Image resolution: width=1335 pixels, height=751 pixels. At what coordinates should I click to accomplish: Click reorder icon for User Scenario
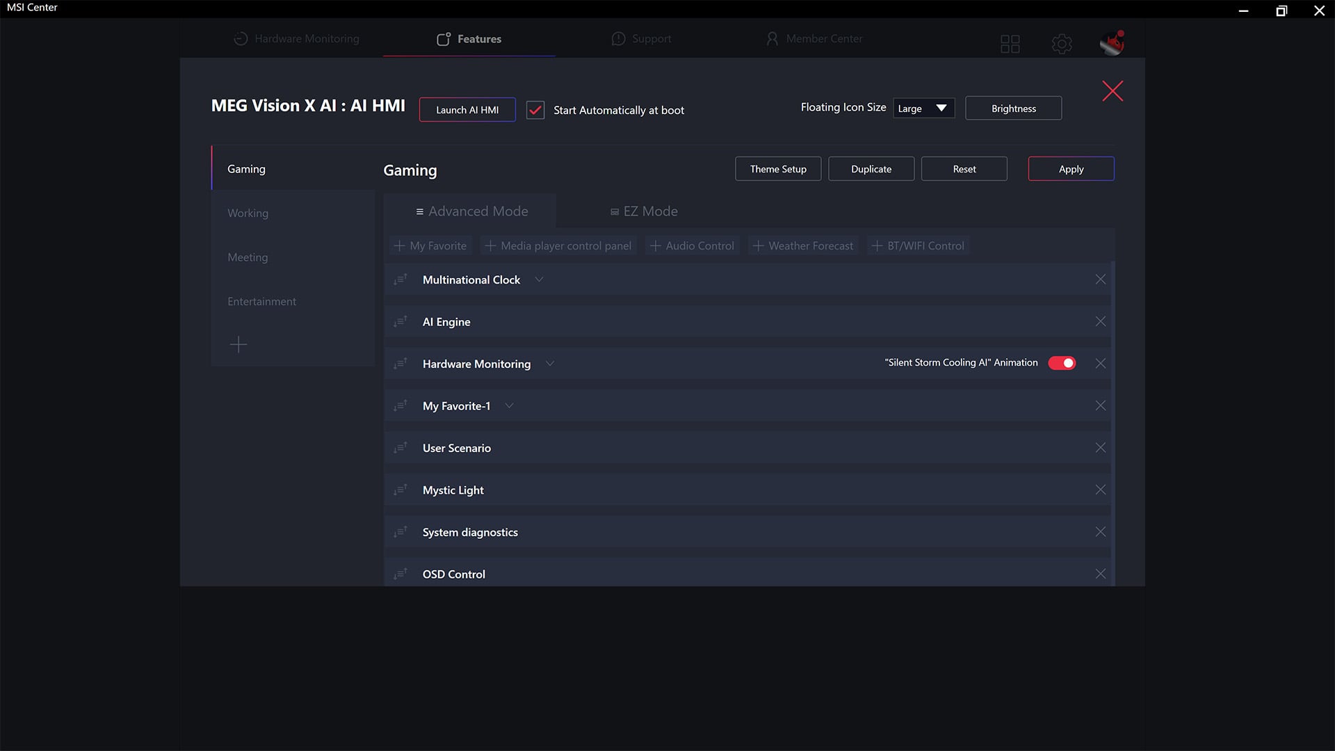pyautogui.click(x=400, y=448)
